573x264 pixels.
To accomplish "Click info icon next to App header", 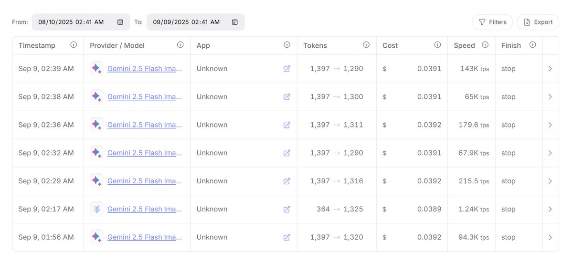I will click(x=287, y=45).
